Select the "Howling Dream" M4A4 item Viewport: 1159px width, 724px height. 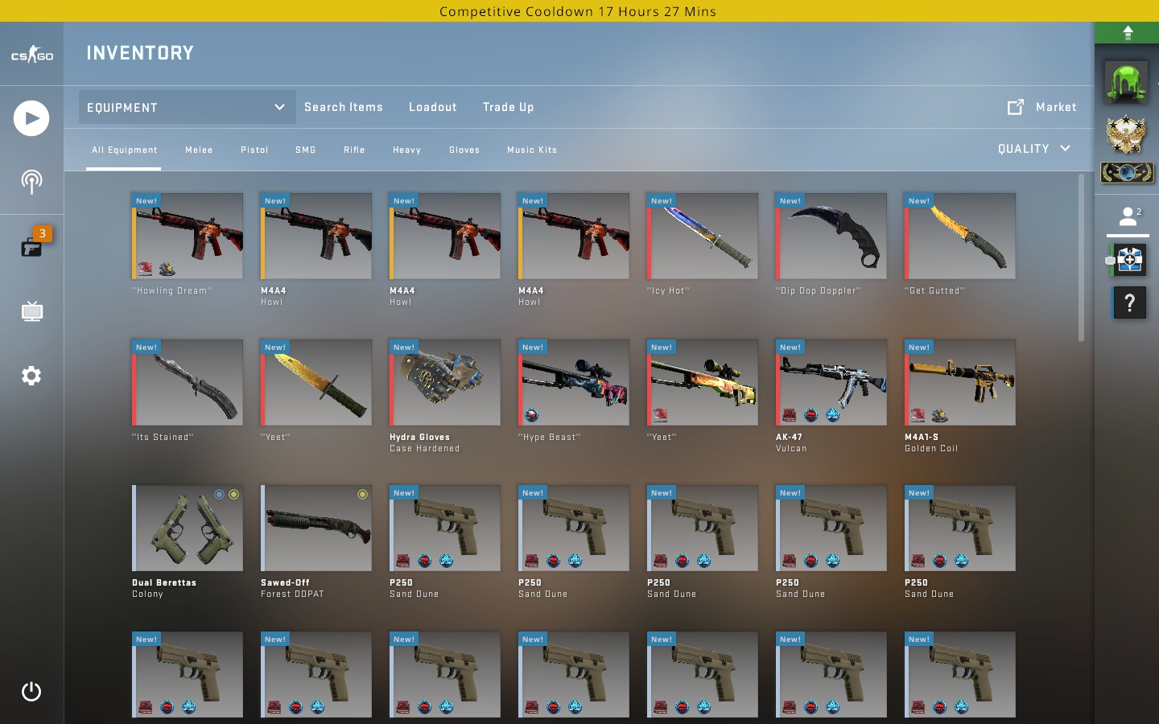pos(188,236)
